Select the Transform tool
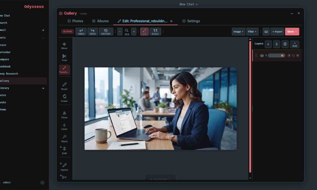Viewport: 317px width, 190px height. pyautogui.click(x=64, y=70)
